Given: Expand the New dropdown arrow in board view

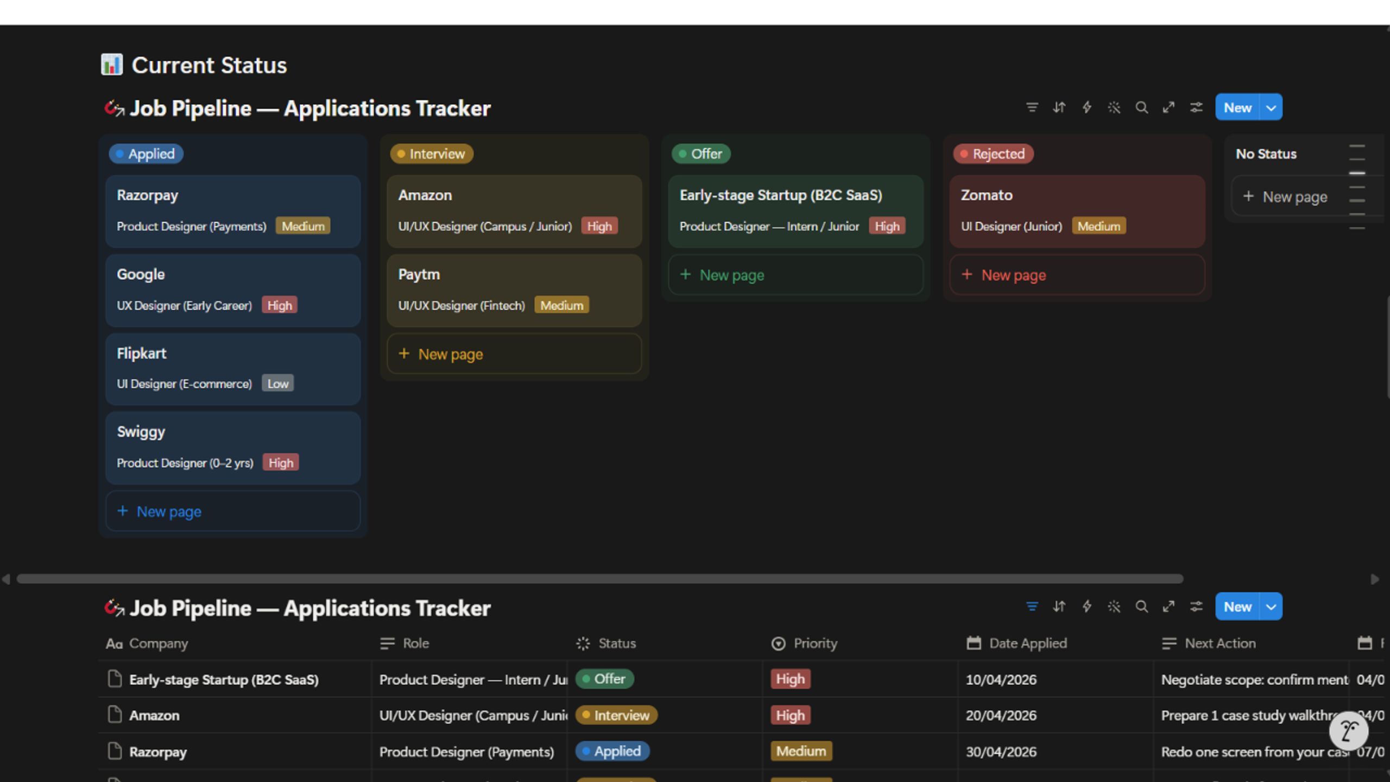Looking at the screenshot, I should pos(1271,108).
